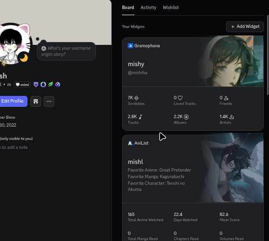Click the 82.6 mean score value

point(224,215)
